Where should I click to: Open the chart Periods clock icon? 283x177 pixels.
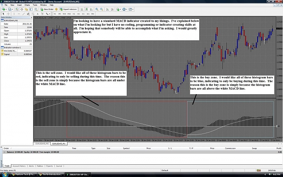[x=124, y=9]
